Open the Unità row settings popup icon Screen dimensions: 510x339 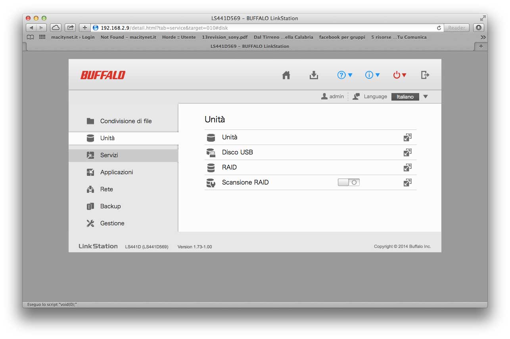pos(407,137)
